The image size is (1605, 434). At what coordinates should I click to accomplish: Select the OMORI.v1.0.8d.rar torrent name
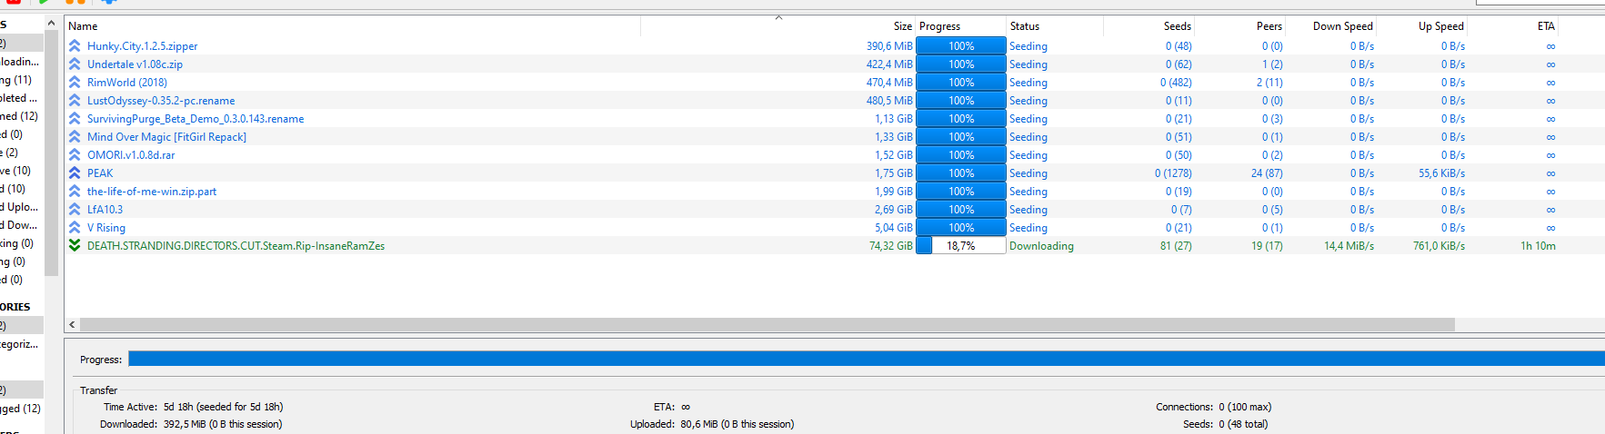(131, 154)
